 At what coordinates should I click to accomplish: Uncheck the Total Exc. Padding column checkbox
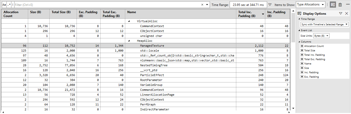(302, 59)
